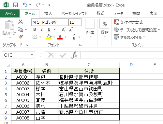Open the 表示 tab

[154, 14]
